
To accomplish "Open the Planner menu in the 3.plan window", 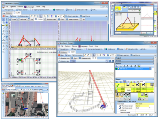I will pos(20,7).
